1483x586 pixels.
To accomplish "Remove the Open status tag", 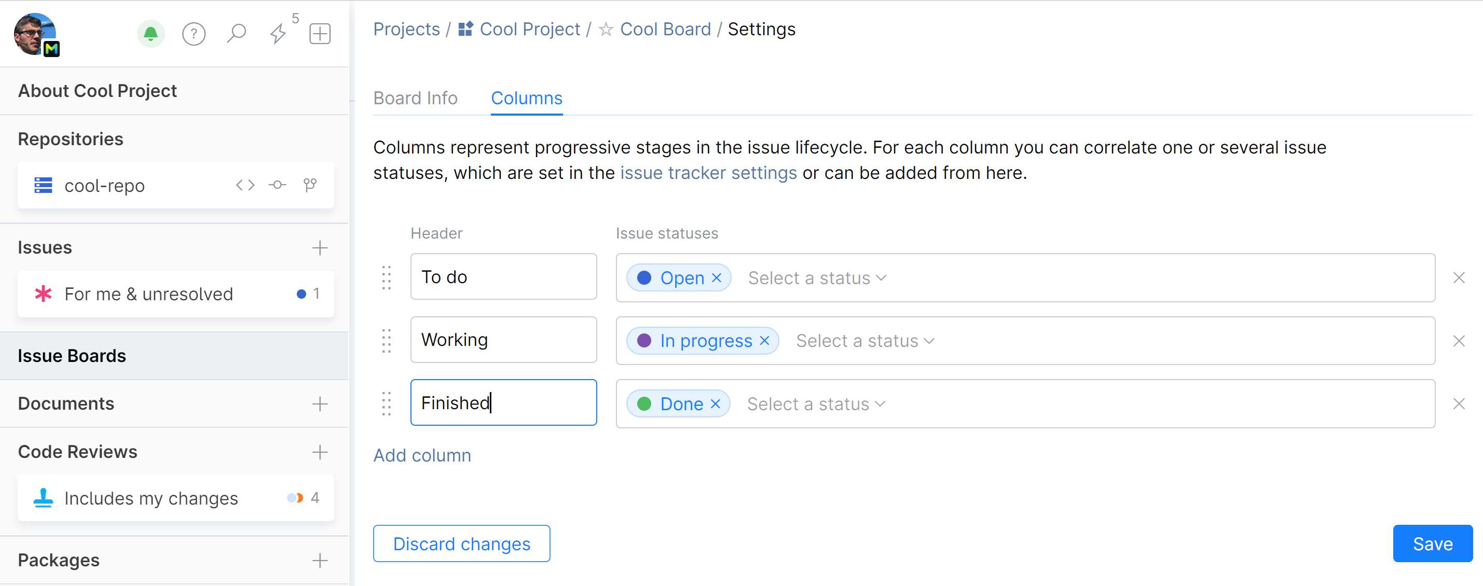I will pos(716,278).
